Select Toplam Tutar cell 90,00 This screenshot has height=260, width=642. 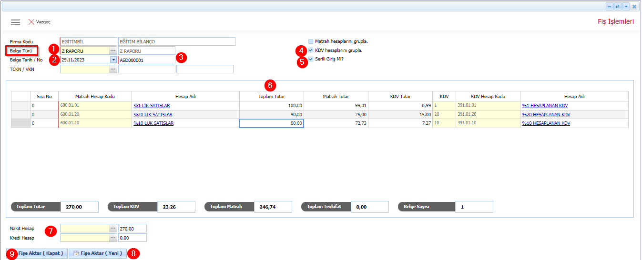pyautogui.click(x=271, y=115)
